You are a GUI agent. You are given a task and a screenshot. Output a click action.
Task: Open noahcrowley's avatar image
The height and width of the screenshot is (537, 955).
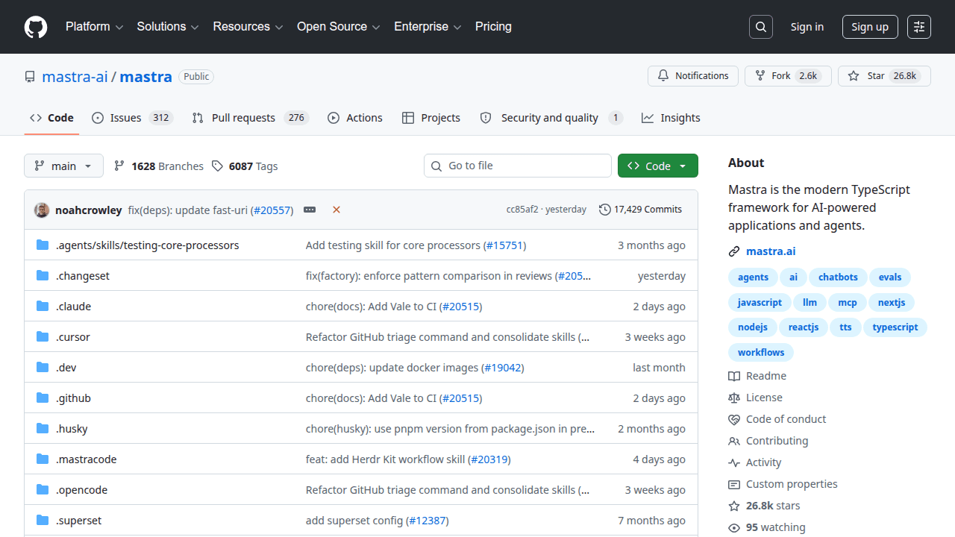click(42, 210)
